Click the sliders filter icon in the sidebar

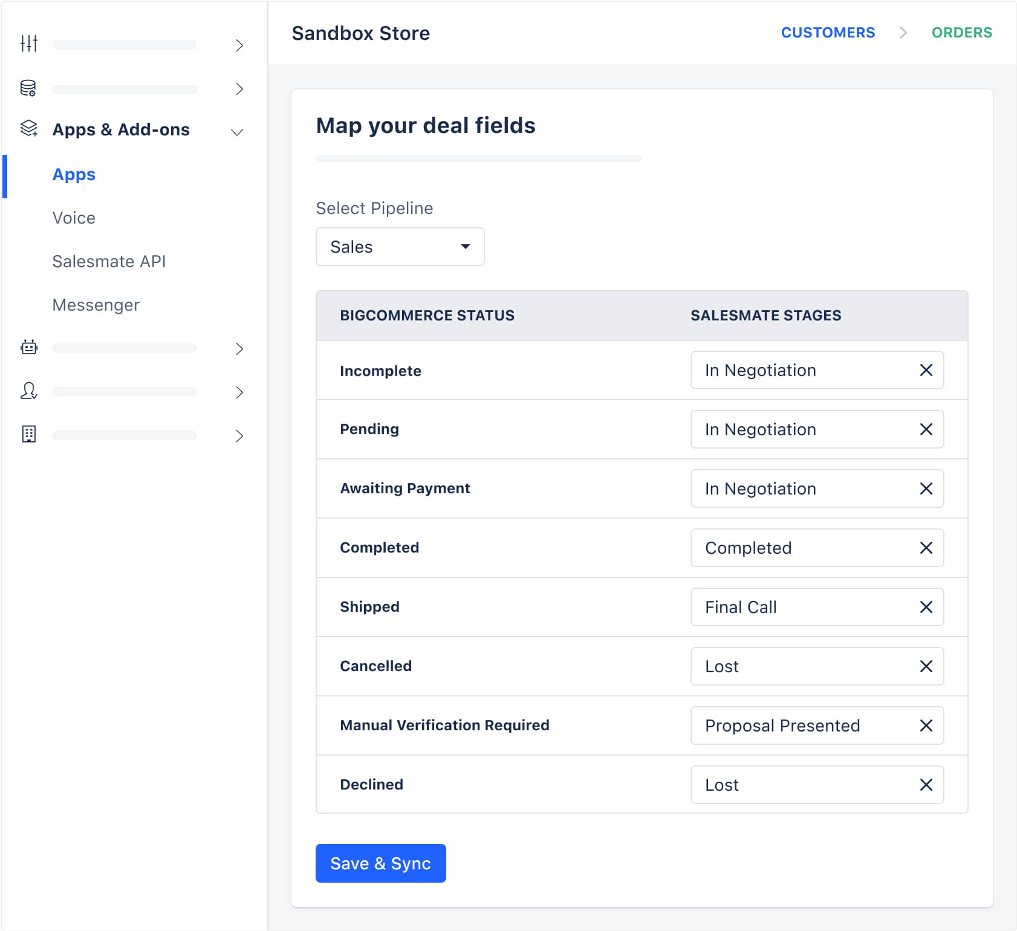coord(28,44)
